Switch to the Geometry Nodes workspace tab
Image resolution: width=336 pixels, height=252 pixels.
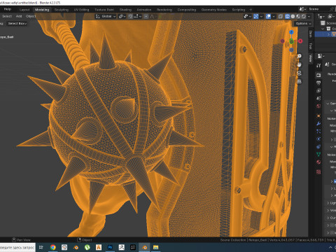214,10
